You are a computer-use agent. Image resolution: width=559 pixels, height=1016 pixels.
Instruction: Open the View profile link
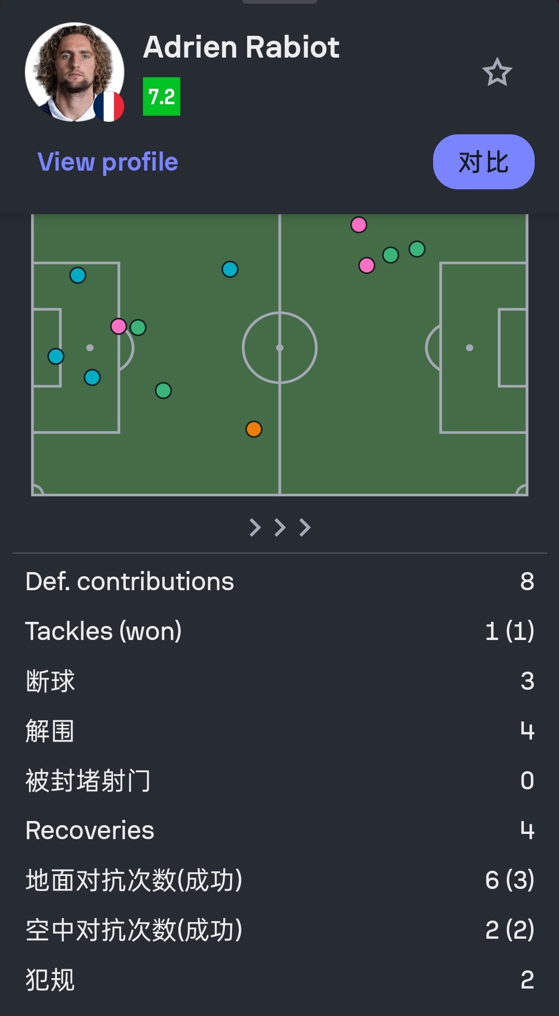pyautogui.click(x=108, y=162)
